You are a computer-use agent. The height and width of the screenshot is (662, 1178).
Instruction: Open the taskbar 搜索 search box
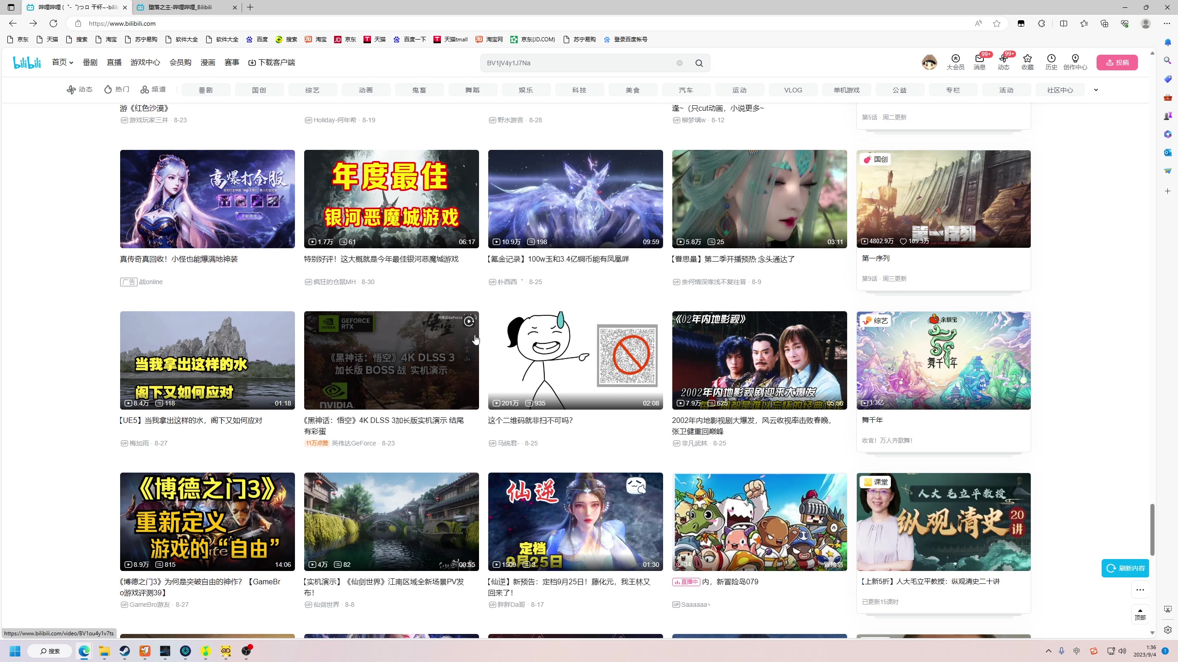50,651
